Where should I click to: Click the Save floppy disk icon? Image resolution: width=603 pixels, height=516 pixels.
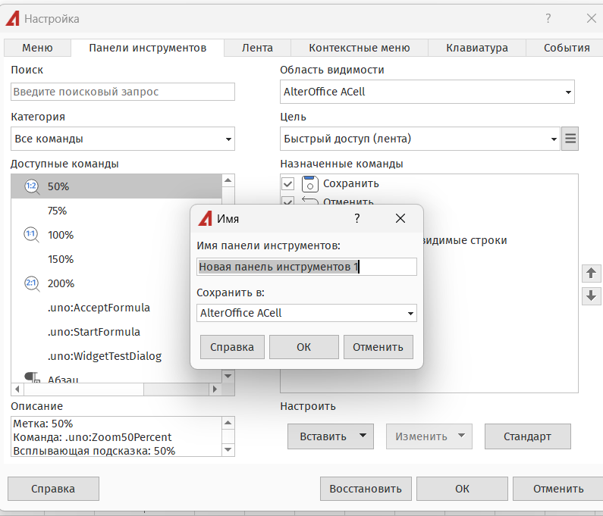click(309, 183)
